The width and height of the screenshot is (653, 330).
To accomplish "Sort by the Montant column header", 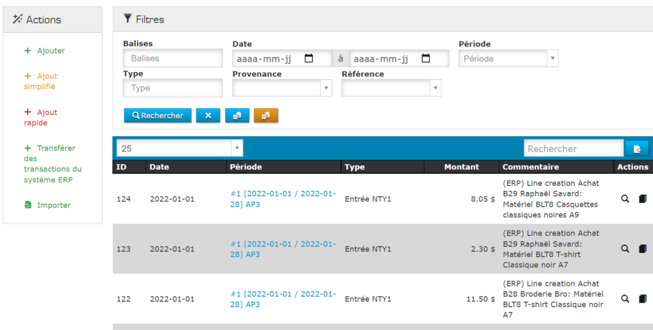I will [x=462, y=167].
